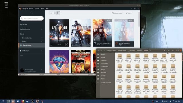183x103 pixels.
Task: Expand the Mindaugas4 account menu arrow
Action: [42, 70]
